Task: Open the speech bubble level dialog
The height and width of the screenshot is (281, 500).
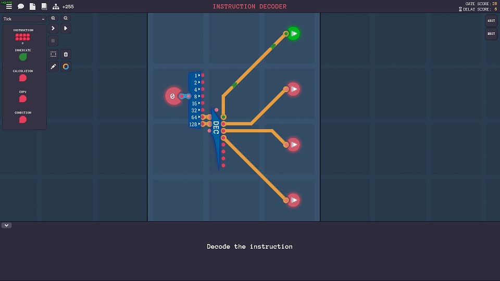Action: (21, 7)
